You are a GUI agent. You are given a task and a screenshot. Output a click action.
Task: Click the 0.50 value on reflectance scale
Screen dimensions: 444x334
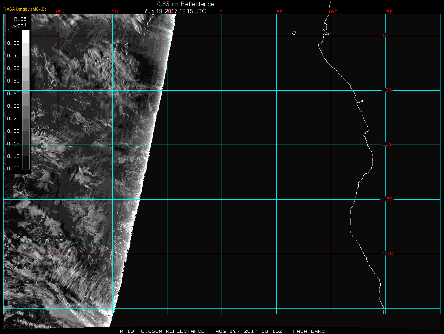13,81
